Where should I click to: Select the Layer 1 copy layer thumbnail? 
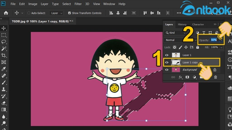pyautogui.click(x=176, y=62)
